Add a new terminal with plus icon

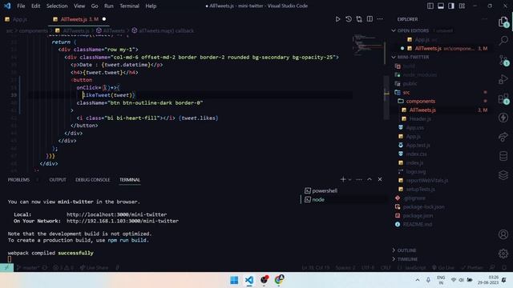(343, 179)
